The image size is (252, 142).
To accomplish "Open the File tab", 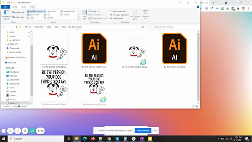I will click(x=6, y=7).
